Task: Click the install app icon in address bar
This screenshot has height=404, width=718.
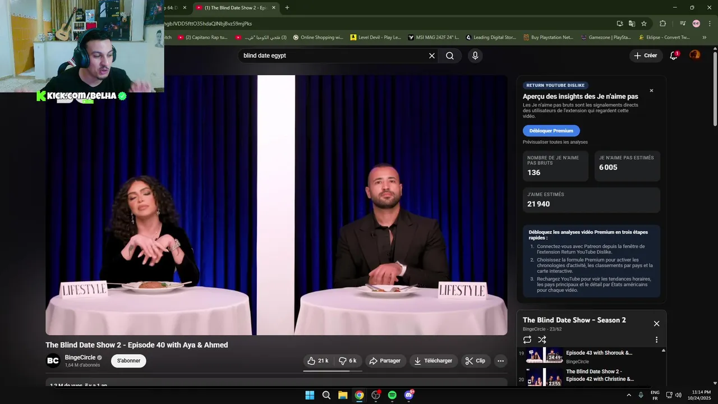Action: click(x=620, y=24)
